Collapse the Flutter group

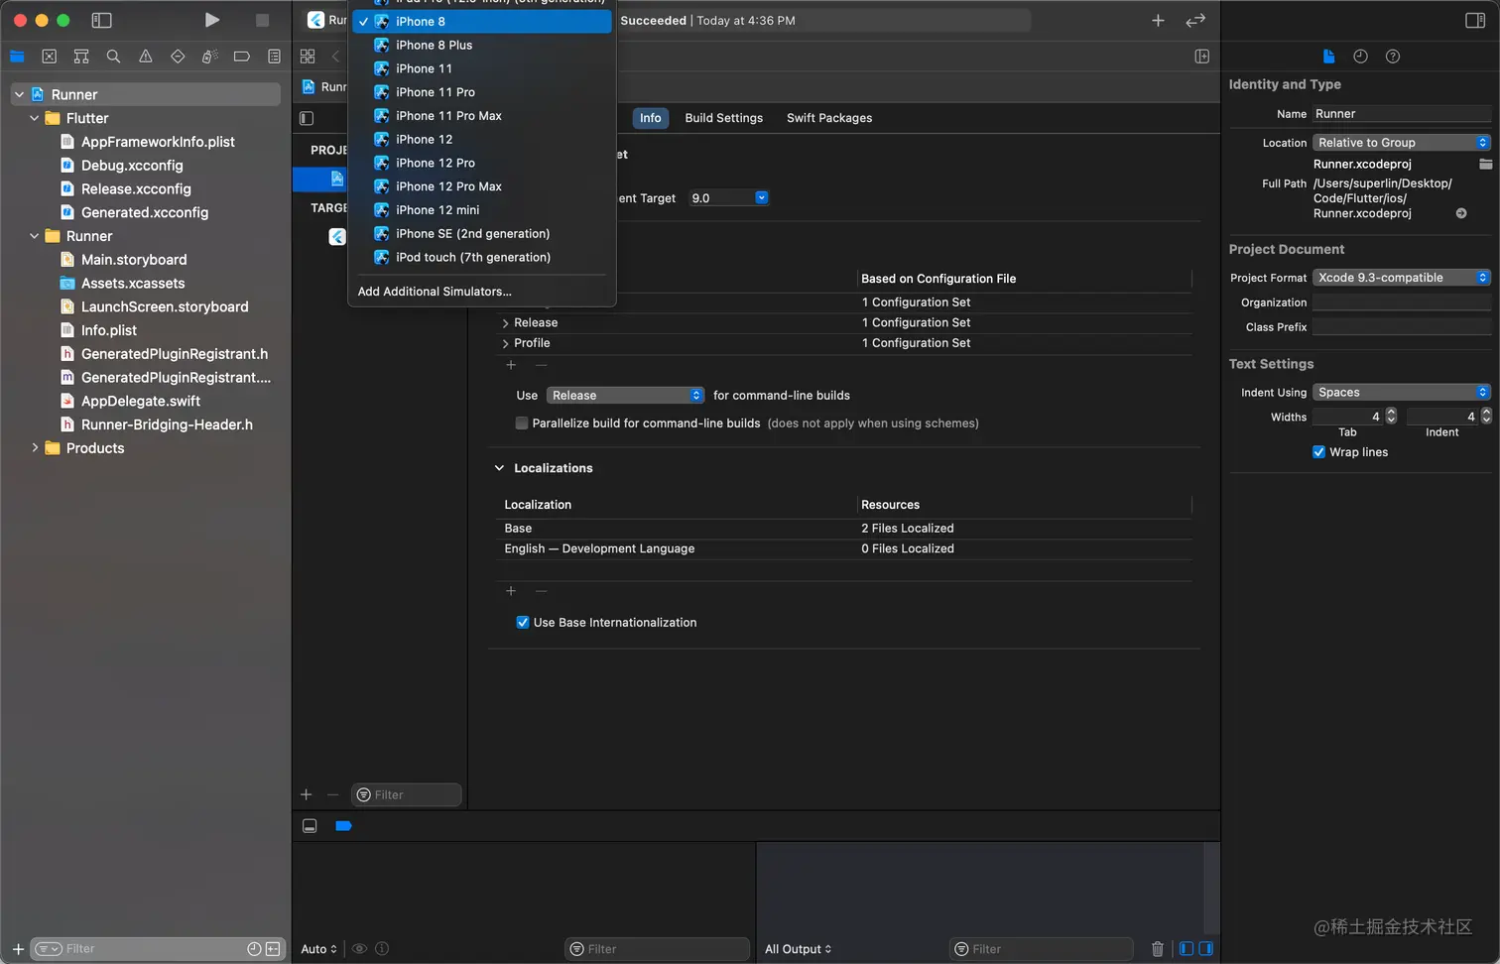(x=34, y=118)
